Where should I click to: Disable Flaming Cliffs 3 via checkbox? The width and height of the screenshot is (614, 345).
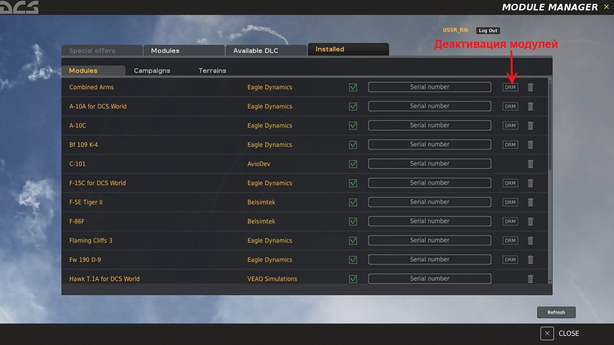[x=353, y=241]
